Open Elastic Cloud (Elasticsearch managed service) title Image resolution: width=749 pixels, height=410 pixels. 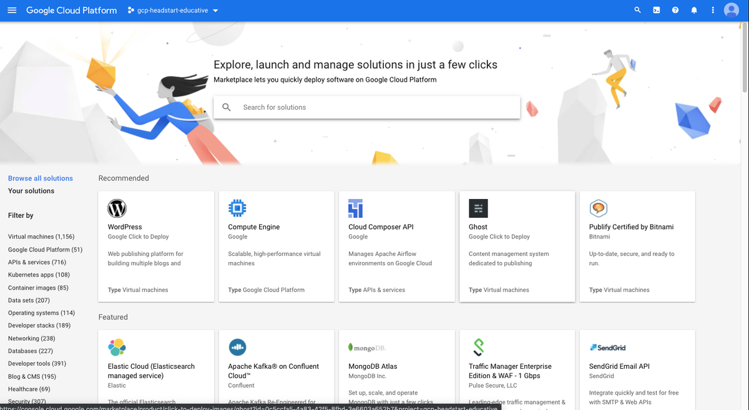[x=151, y=371]
